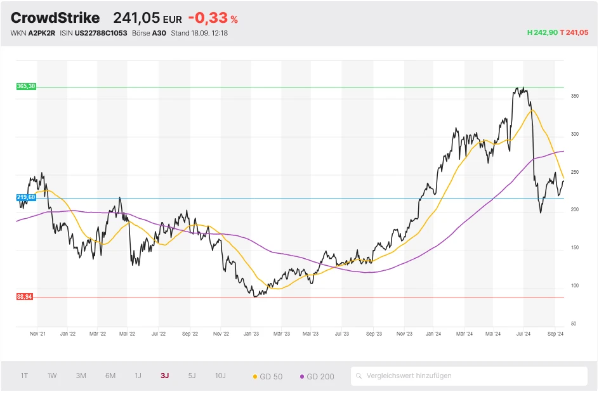Toggle the GD 50 moving average line
This screenshot has height=399, width=599.
[268, 377]
